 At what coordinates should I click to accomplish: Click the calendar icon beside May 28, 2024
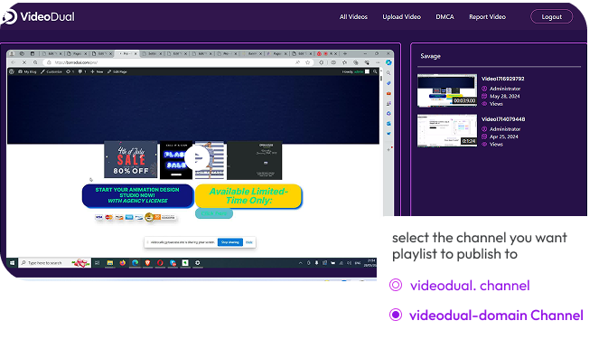[484, 96]
